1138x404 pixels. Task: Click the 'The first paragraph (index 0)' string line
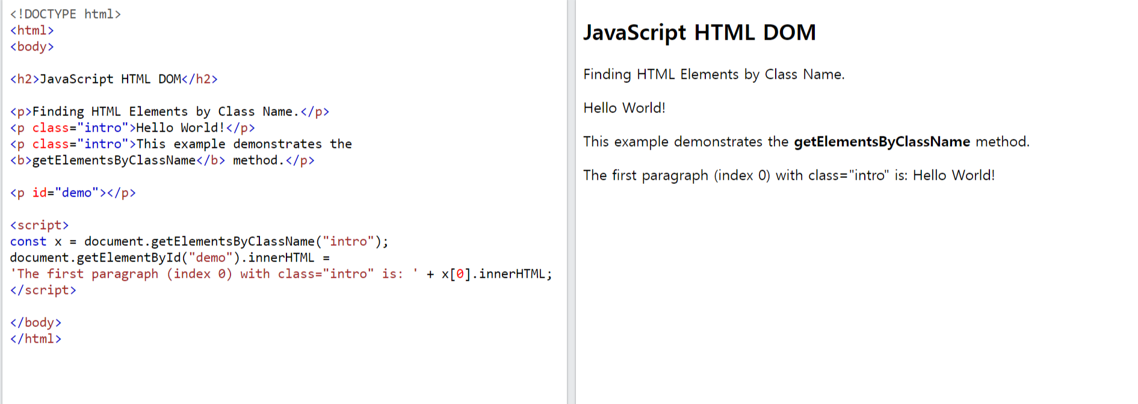(281, 274)
